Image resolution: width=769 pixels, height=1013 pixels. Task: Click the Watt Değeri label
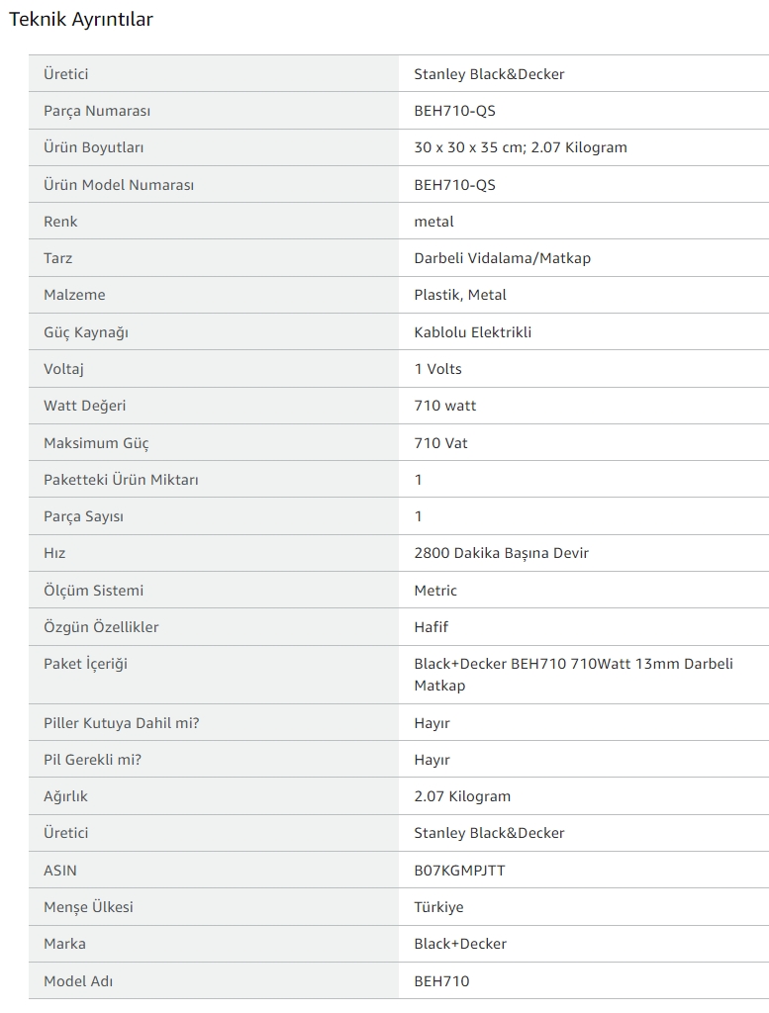[x=85, y=406]
